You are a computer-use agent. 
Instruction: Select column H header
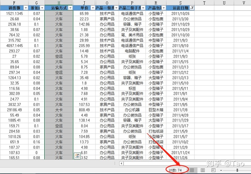point(59,3)
